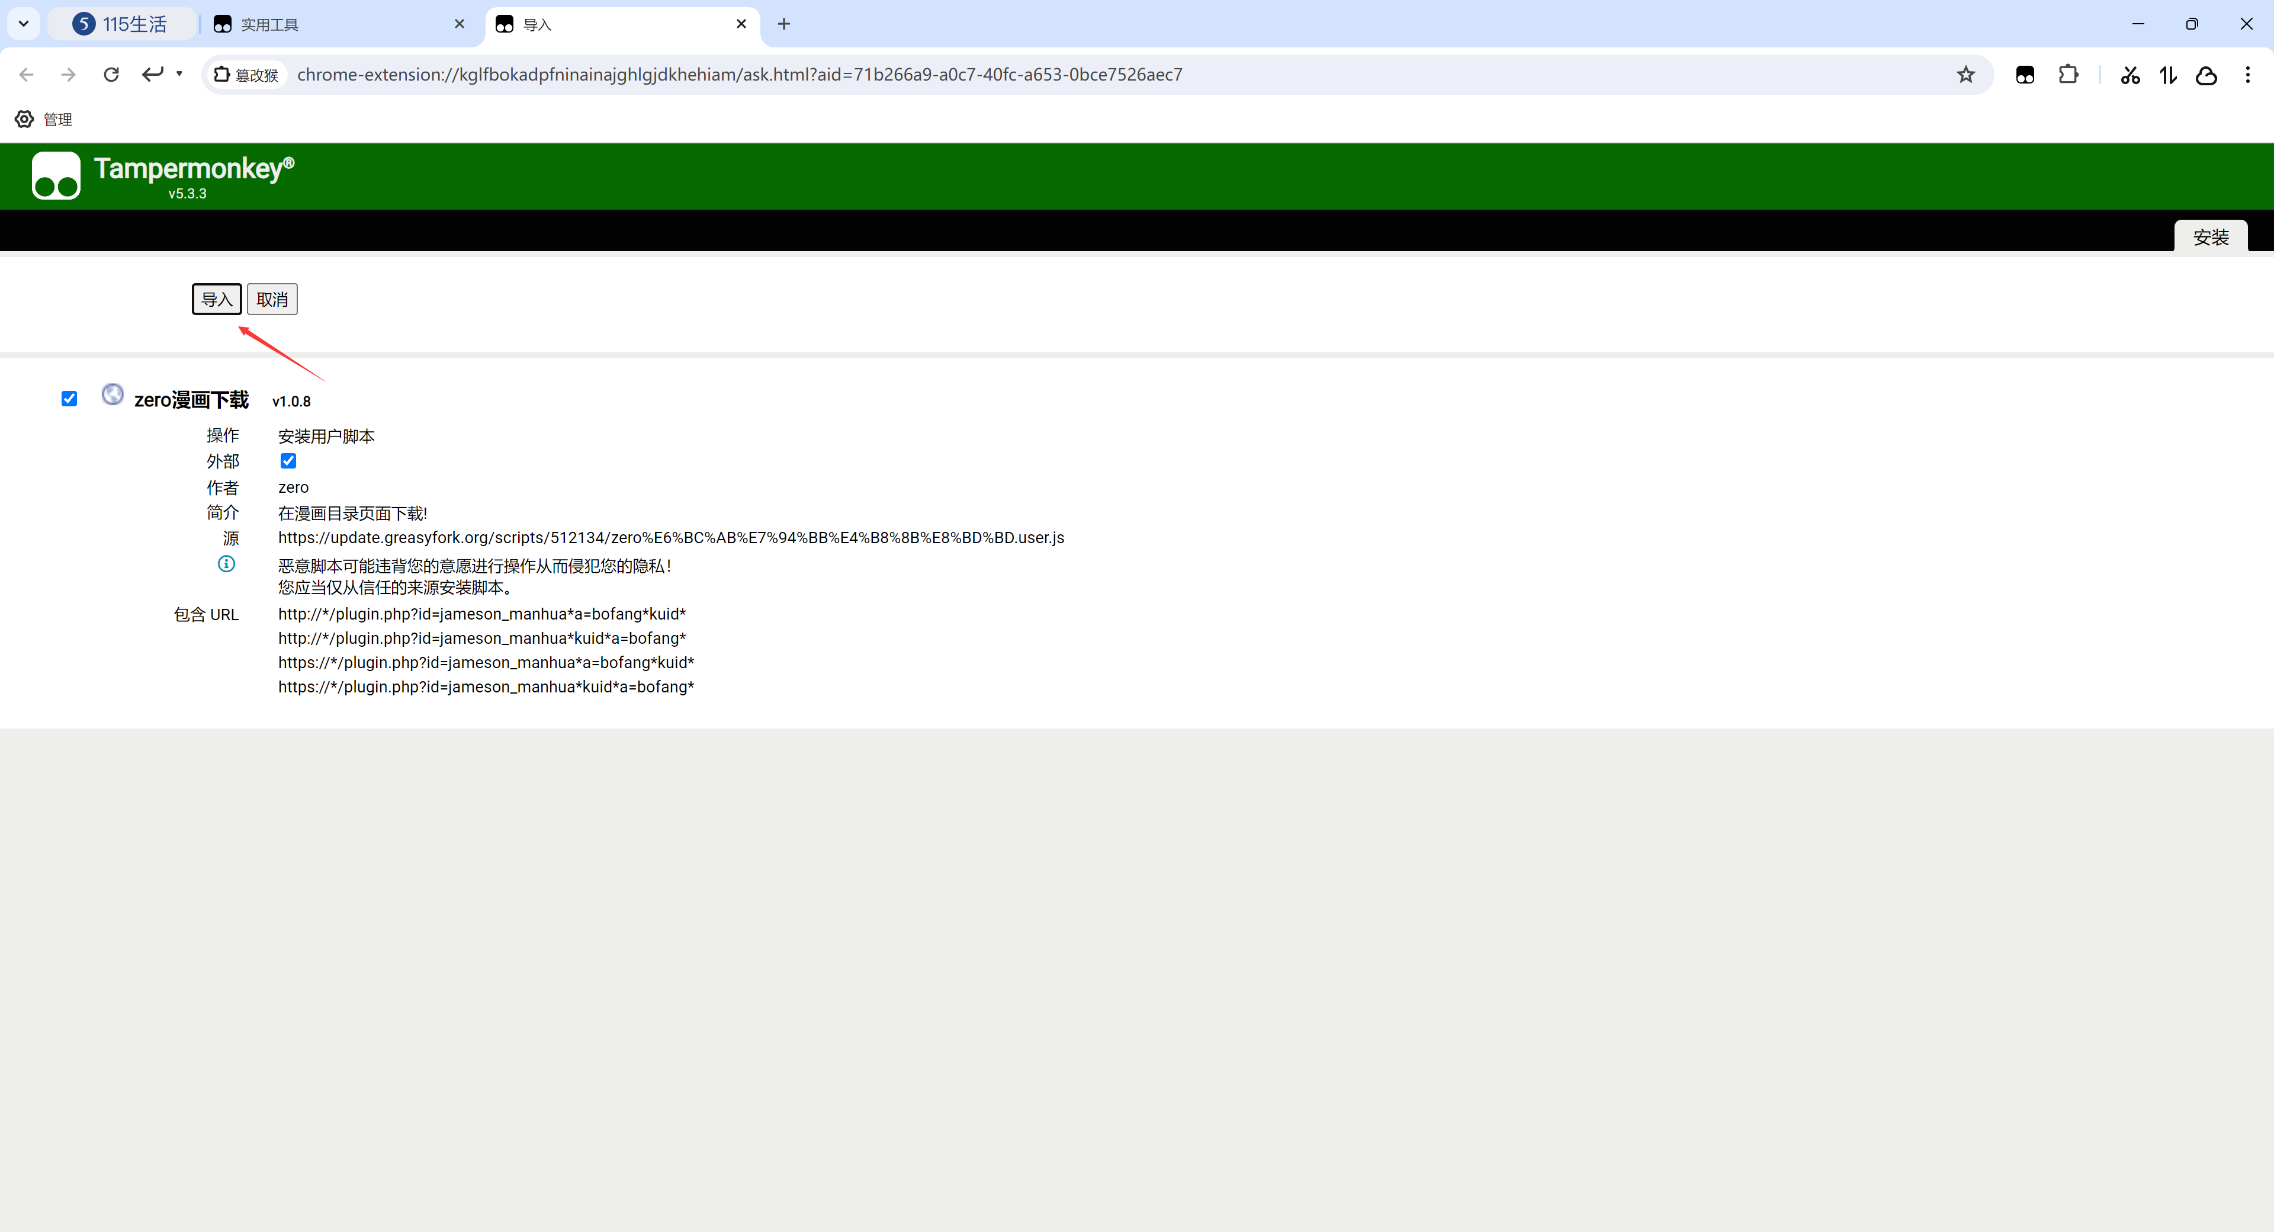
Task: Select the 安装 tab
Action: 2211,237
